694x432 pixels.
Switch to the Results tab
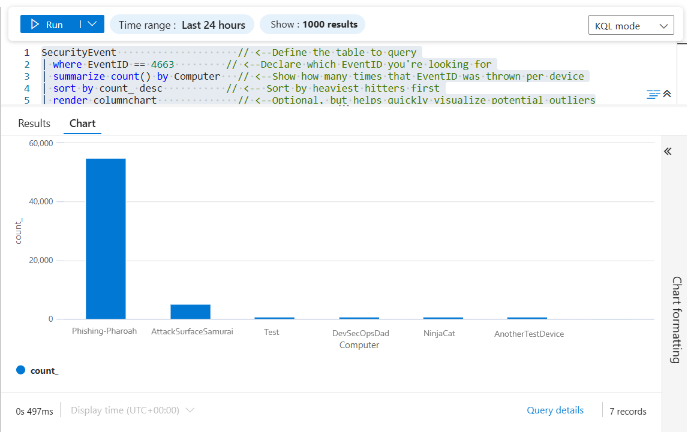34,123
